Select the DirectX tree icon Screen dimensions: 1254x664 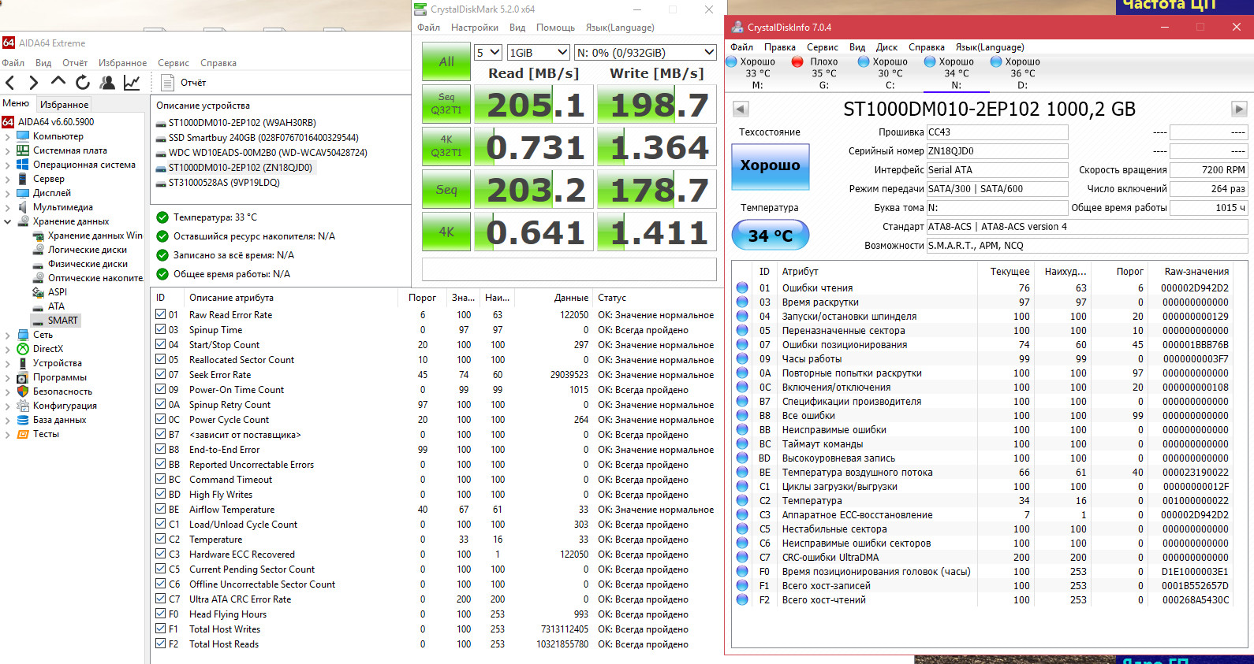point(23,349)
